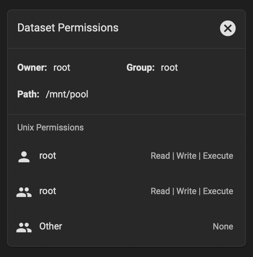The height and width of the screenshot is (257, 253).
Task: Select the Path label
Action: coord(28,94)
